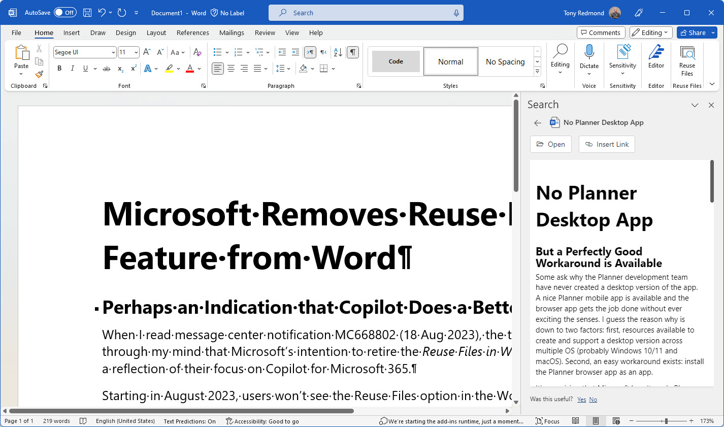Image resolution: width=724 pixels, height=427 pixels.
Task: Switch to Layout tab
Action: click(x=156, y=32)
